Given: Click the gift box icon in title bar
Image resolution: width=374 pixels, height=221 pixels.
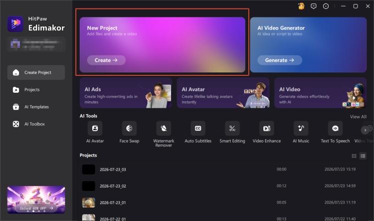Looking at the screenshot, I should (301, 6).
